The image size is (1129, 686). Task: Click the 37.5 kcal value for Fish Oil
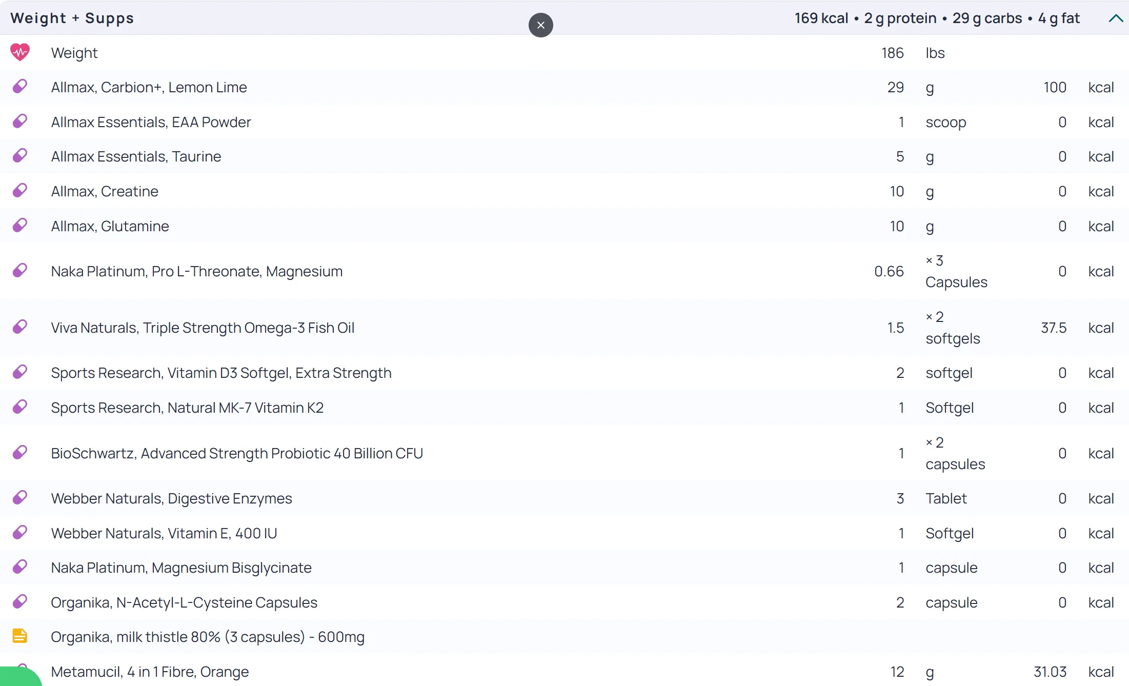point(1053,328)
